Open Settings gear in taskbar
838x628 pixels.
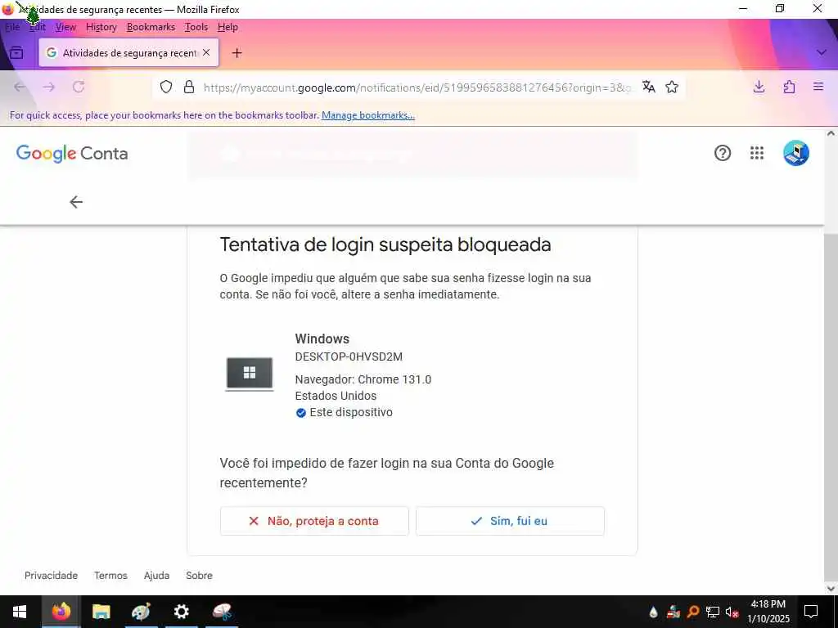tap(181, 612)
